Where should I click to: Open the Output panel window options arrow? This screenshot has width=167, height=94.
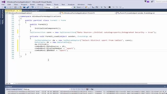[165, 86]
